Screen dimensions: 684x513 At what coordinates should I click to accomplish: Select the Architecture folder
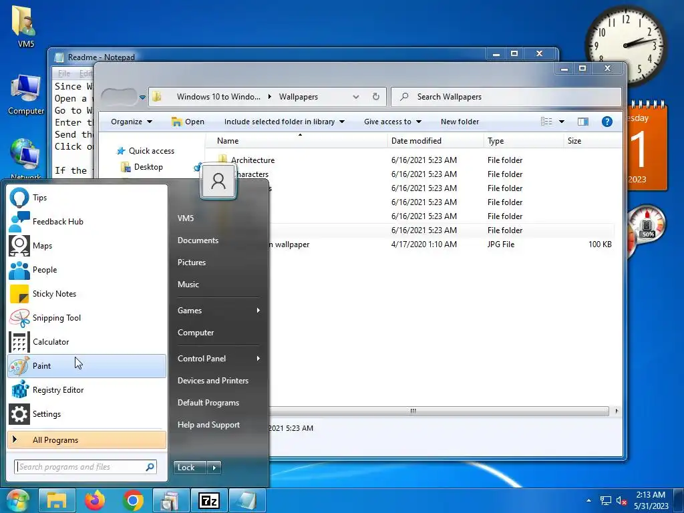[252, 160]
